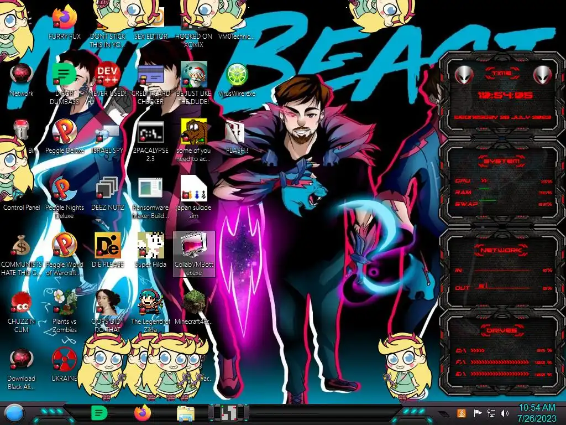Viewport: 566px width, 425px height.
Task: Open the Network desktop icon
Action: (x=22, y=75)
